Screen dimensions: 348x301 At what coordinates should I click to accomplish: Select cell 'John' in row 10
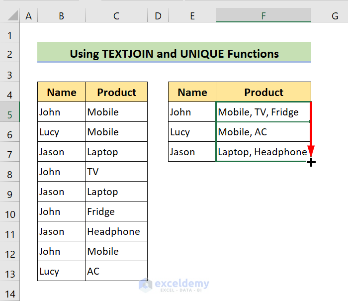(62, 211)
